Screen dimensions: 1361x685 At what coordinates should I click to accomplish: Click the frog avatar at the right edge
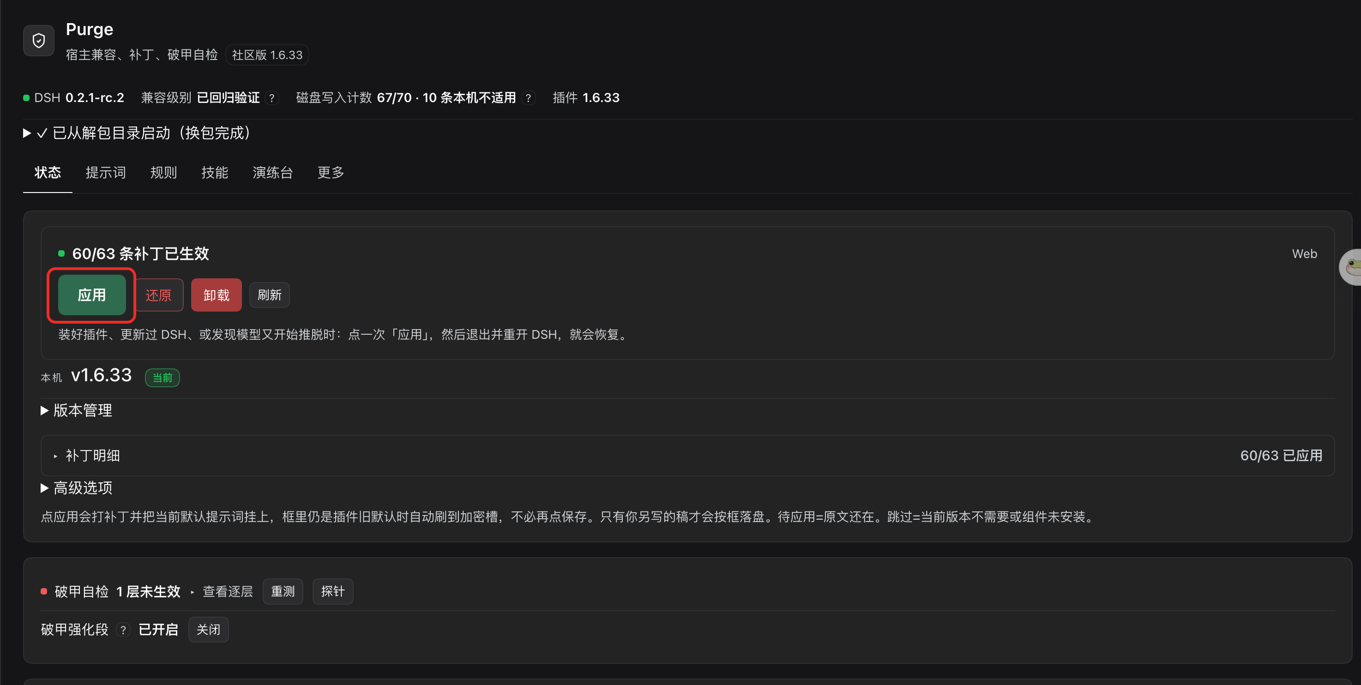(1351, 267)
